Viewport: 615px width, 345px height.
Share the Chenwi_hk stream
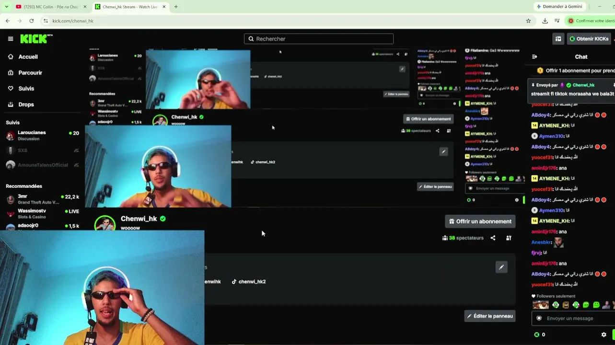[493, 238]
